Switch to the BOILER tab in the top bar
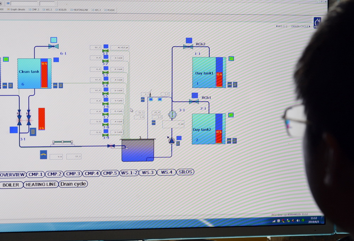Image resolution: width=354 pixels, height=241 pixels. click(x=61, y=10)
